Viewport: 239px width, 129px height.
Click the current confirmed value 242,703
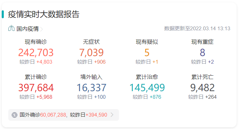(36, 53)
